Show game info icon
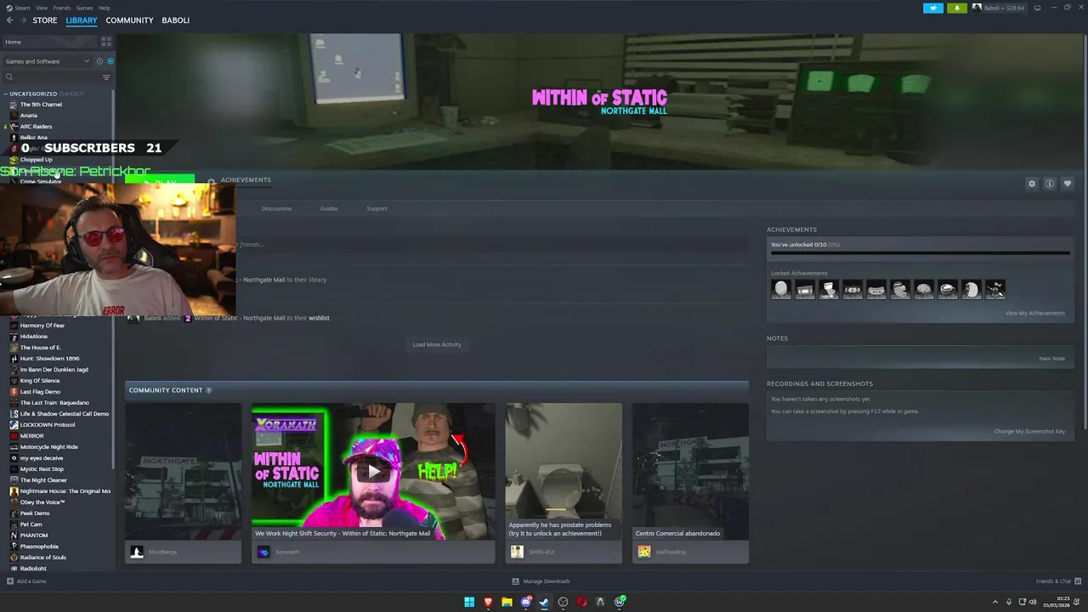The width and height of the screenshot is (1088, 612). click(1050, 184)
